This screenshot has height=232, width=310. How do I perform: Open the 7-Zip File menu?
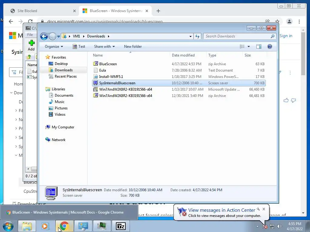coord(30,35)
